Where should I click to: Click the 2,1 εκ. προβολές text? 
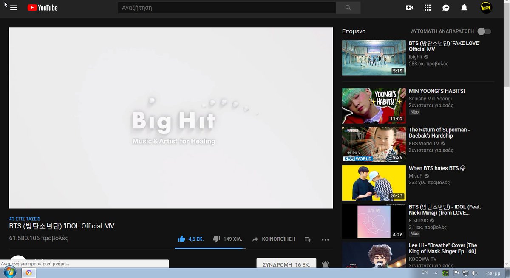coord(428,227)
